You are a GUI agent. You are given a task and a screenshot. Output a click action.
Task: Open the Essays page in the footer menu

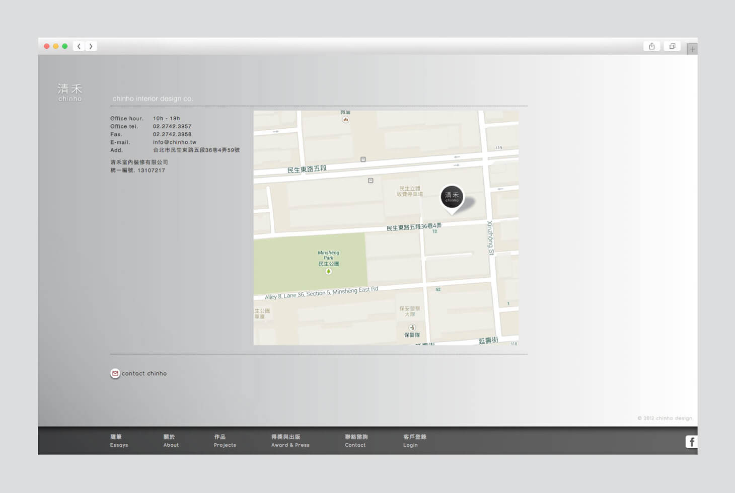pos(119,441)
